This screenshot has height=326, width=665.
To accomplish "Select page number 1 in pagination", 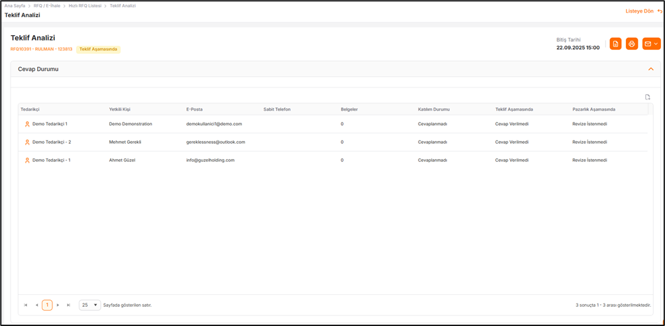I will [47, 305].
